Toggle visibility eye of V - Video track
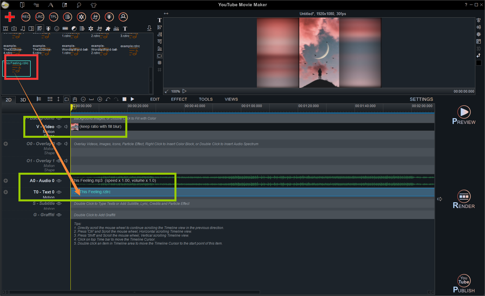This screenshot has height=296, width=485. tap(59, 127)
